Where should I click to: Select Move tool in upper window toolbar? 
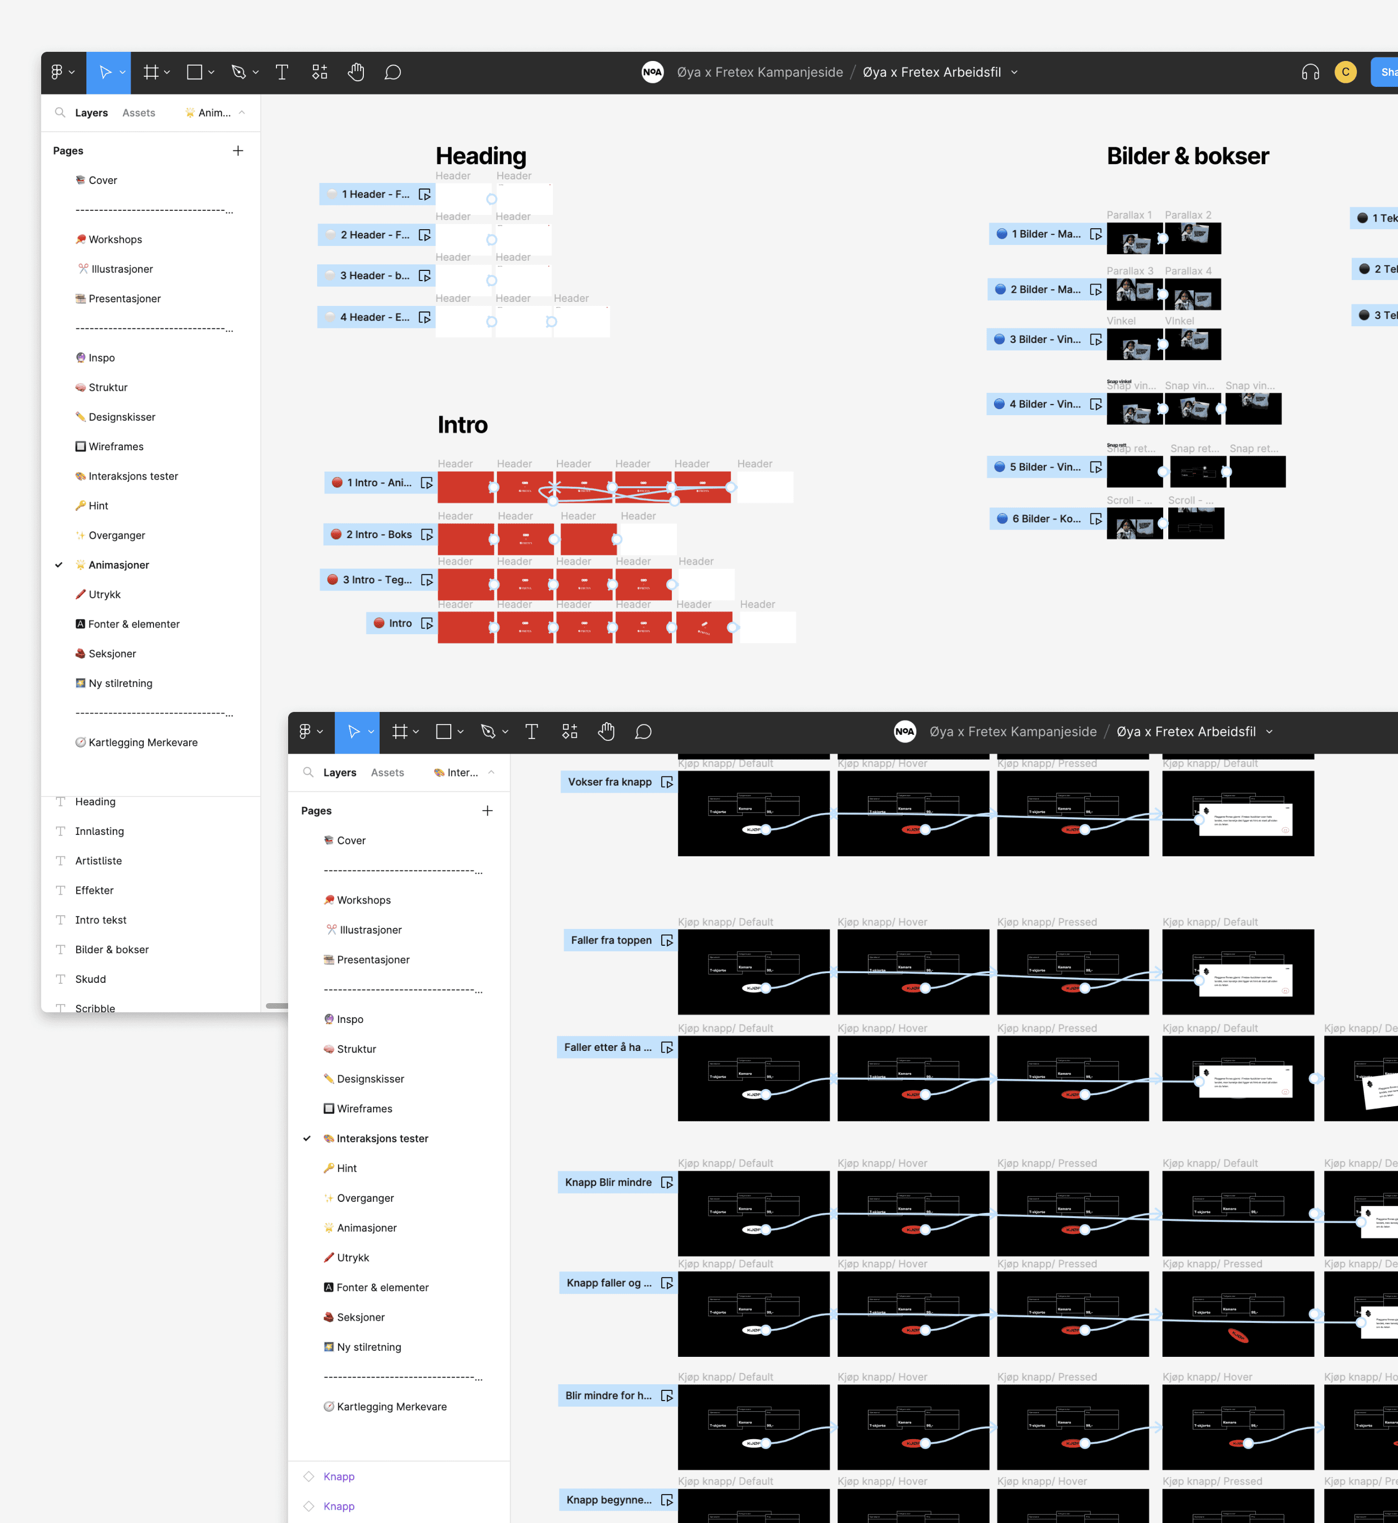tap(105, 73)
